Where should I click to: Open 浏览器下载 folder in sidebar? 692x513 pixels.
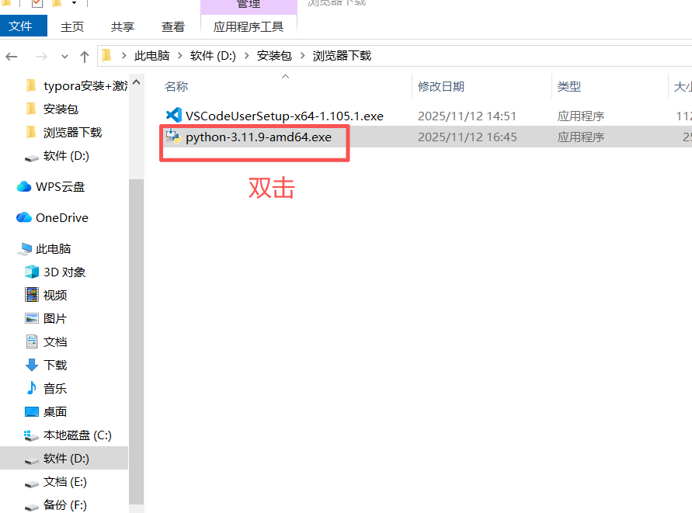(x=72, y=133)
